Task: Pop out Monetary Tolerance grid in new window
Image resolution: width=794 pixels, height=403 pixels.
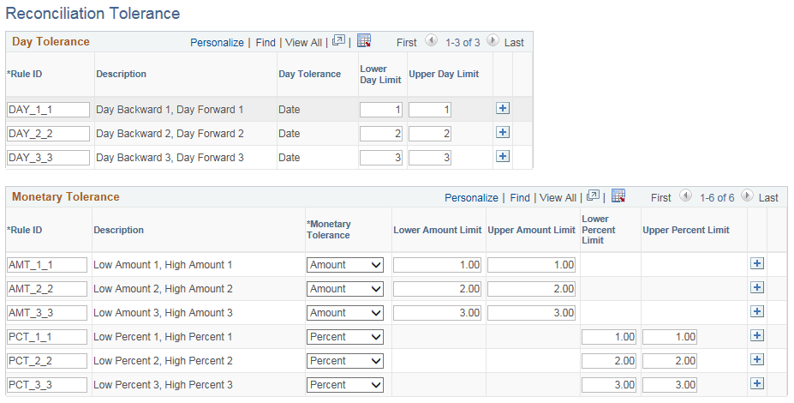Action: tap(593, 196)
